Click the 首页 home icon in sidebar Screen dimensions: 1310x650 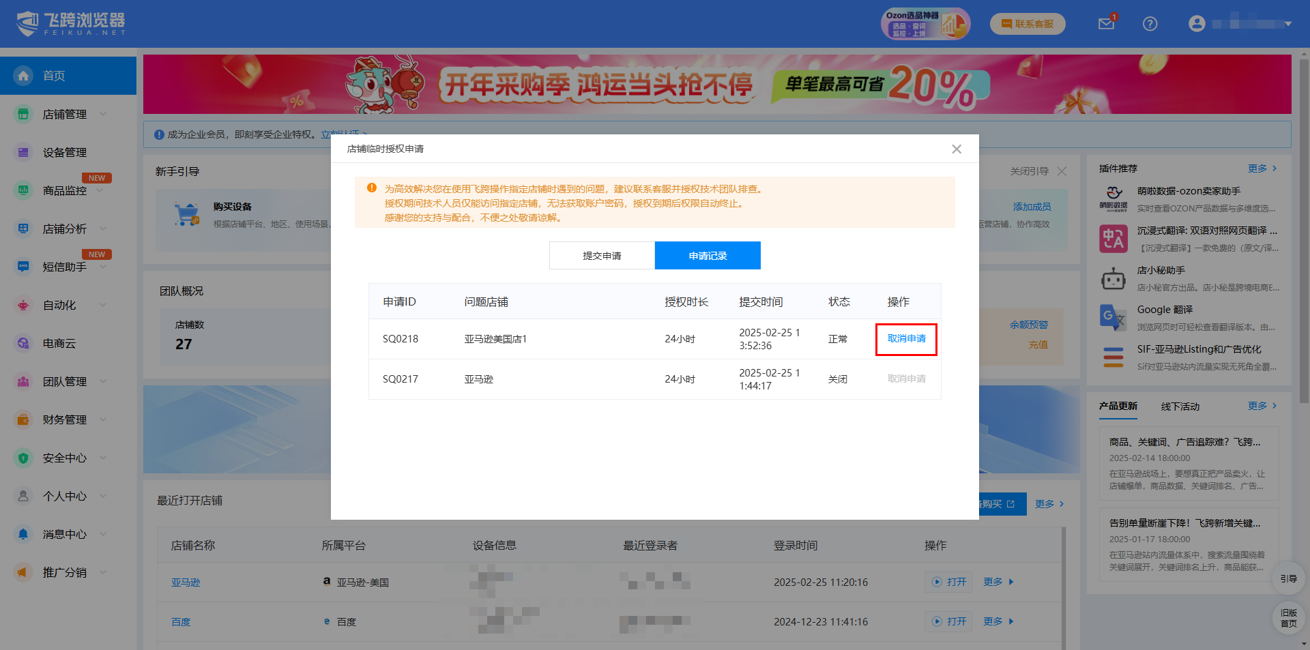[x=24, y=76]
